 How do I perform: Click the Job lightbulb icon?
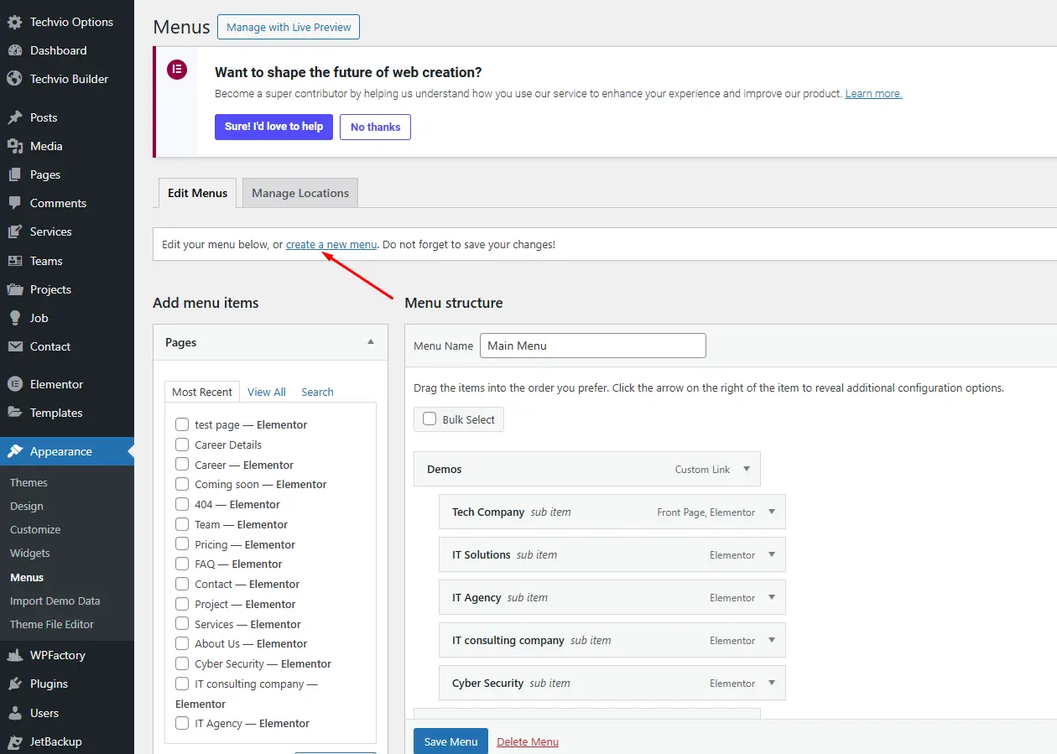14,318
